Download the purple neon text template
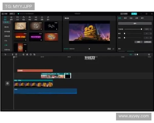Image resolution: width=154 pixels, height=123 pixels. (x=41, y=40)
